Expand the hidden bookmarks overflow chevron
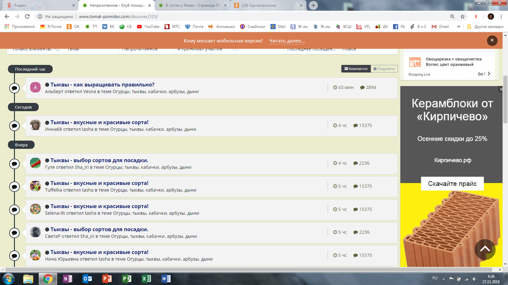Screen dimensions: 508x285 tap(459, 27)
